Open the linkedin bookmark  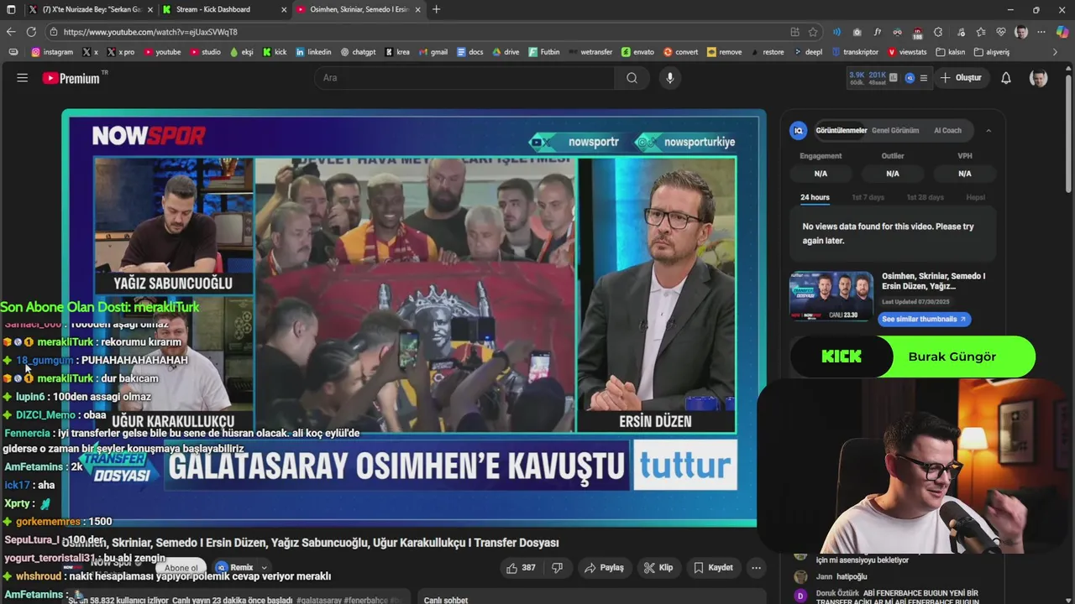click(313, 52)
